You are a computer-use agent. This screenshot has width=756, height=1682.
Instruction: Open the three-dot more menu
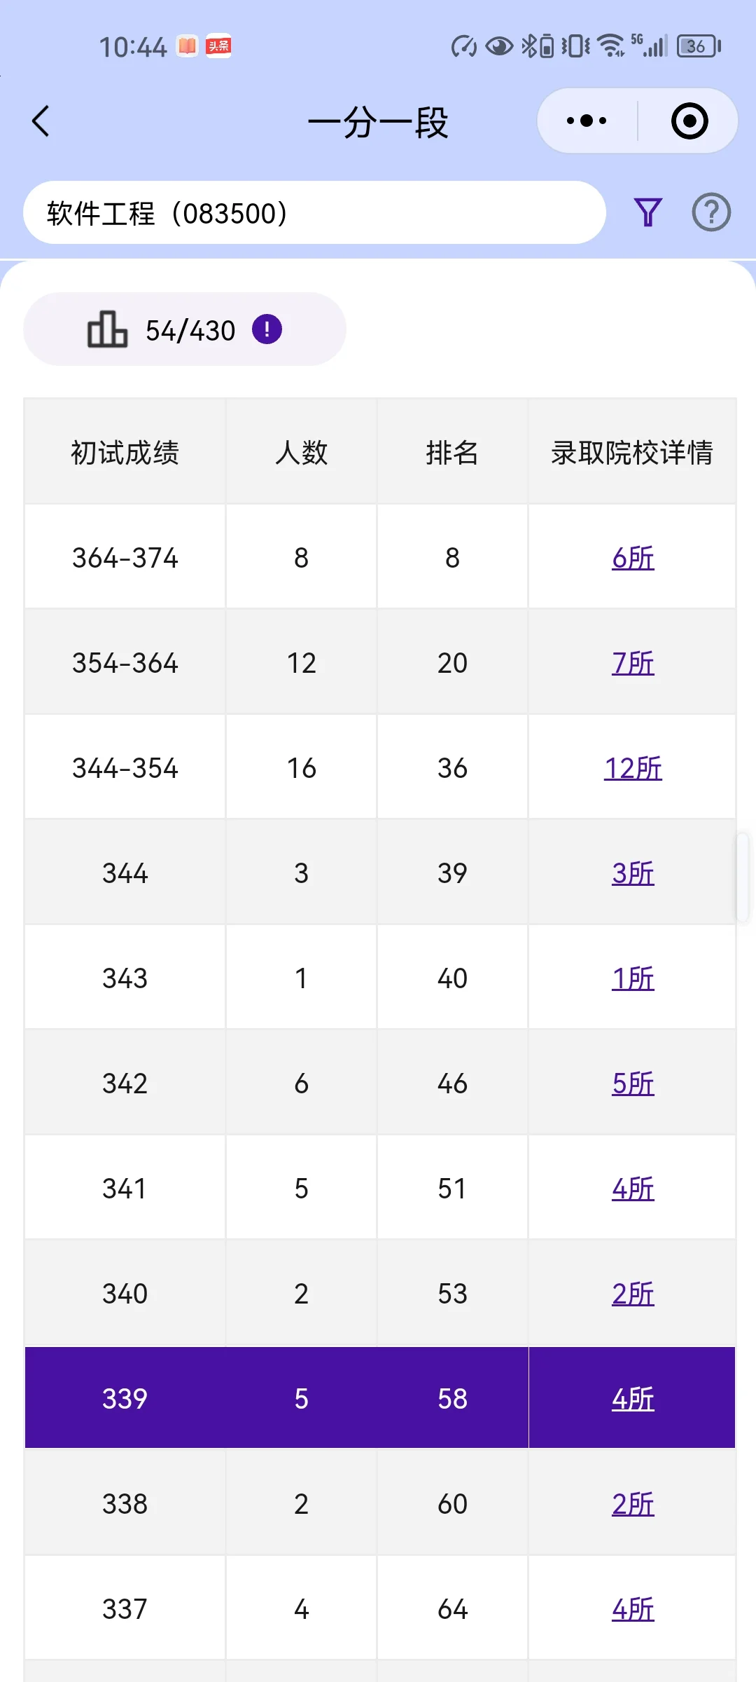click(x=587, y=121)
